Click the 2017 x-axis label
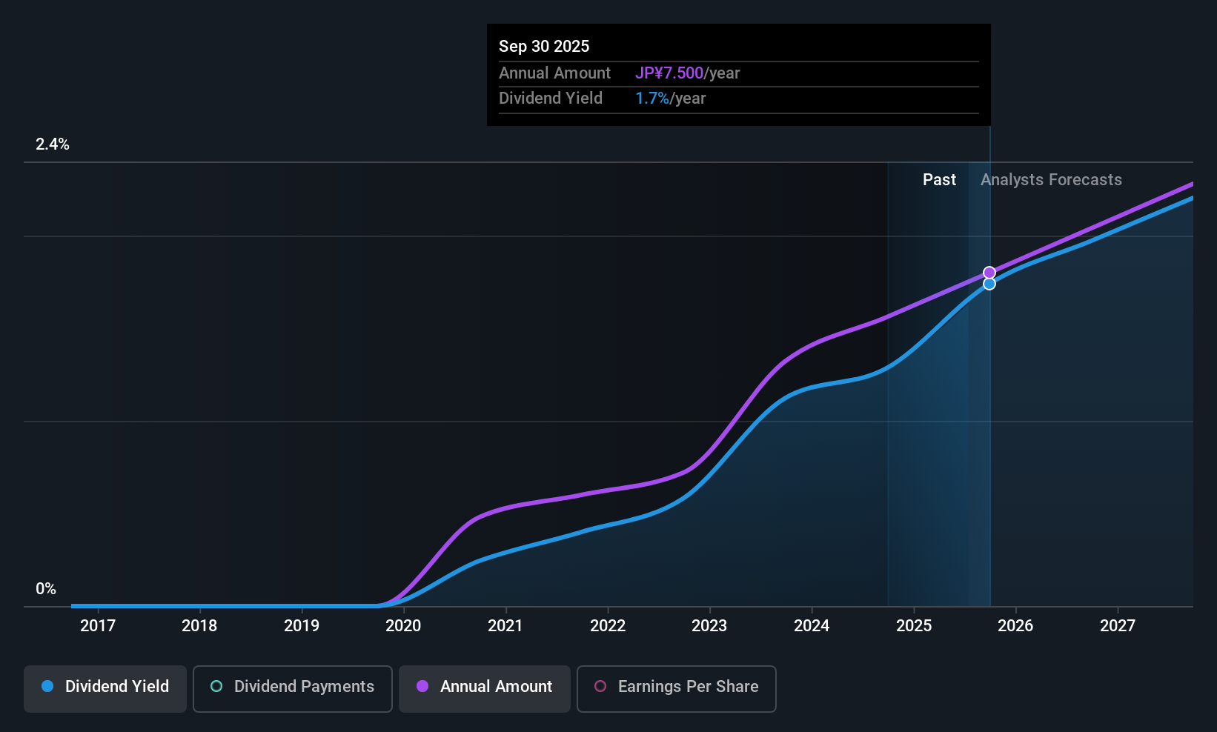The height and width of the screenshot is (732, 1217). coord(98,625)
